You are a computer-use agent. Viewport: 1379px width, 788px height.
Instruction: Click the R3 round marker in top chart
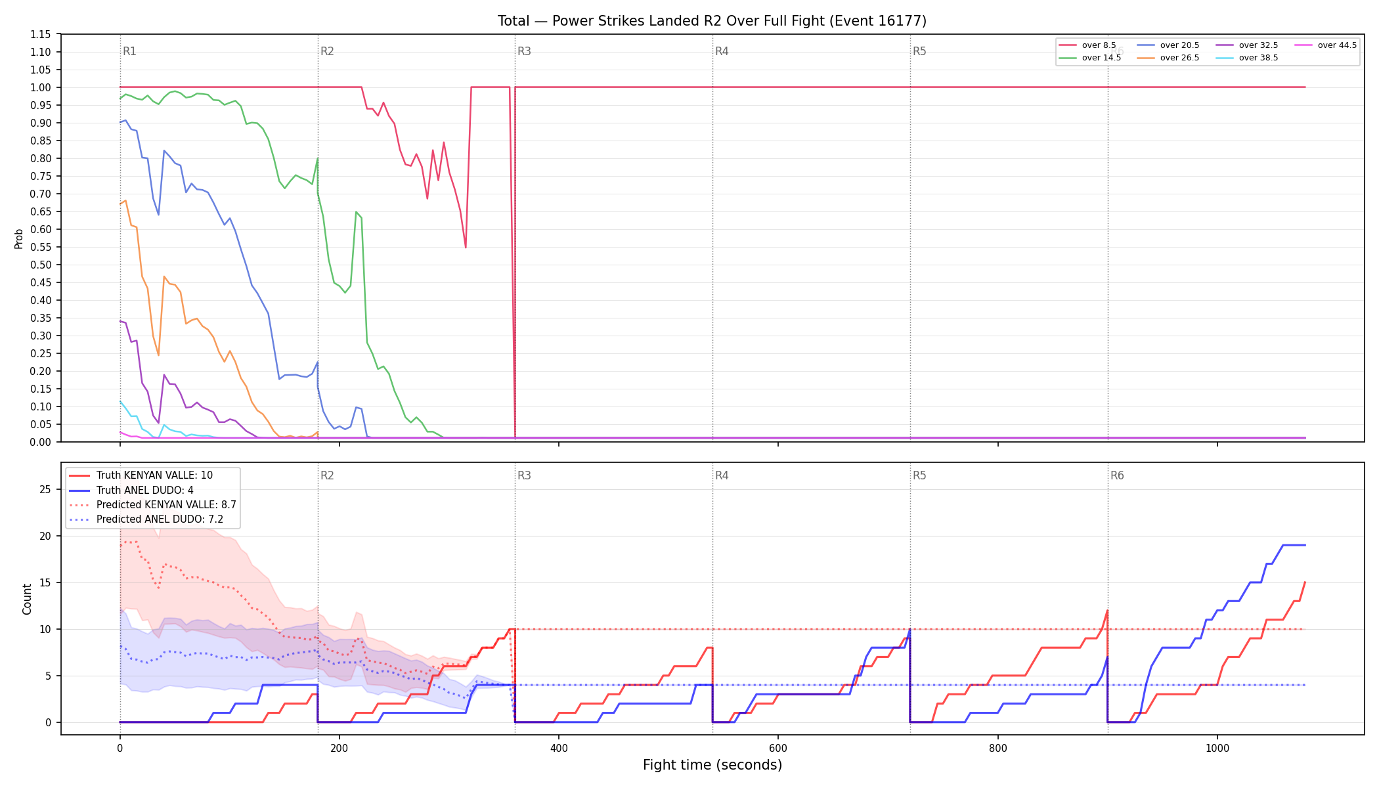click(x=524, y=51)
